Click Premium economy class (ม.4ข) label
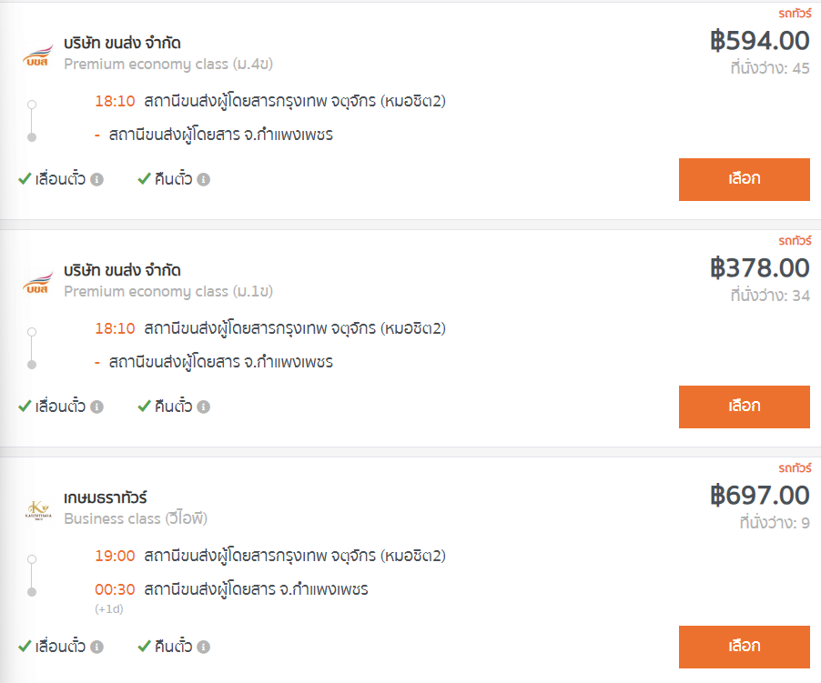Viewport: 821px width, 683px height. [168, 64]
